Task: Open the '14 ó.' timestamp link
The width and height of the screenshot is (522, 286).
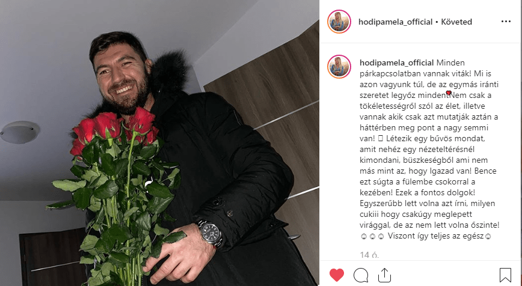Action: [x=369, y=255]
